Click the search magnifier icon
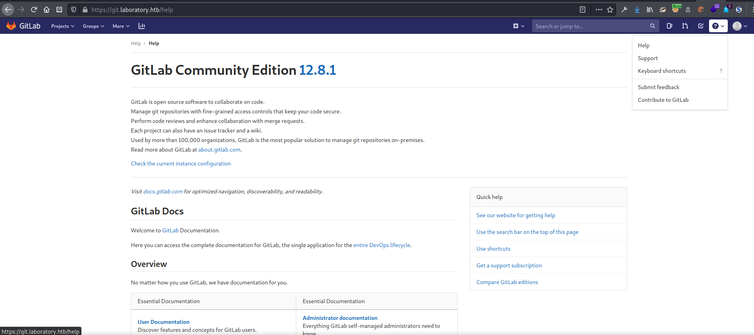 point(653,26)
